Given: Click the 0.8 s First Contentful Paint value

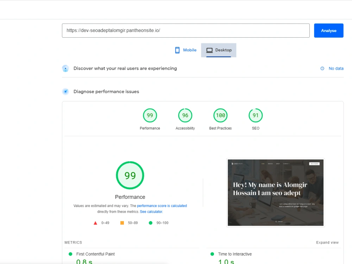Looking at the screenshot, I should (84, 262).
